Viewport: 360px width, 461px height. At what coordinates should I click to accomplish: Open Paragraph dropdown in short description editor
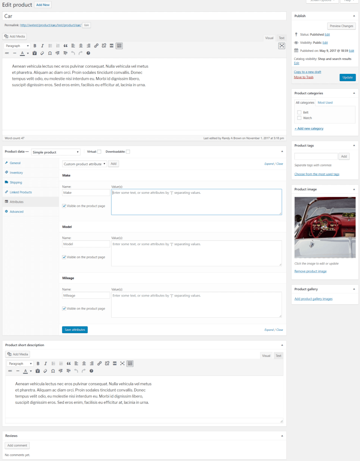pos(20,364)
